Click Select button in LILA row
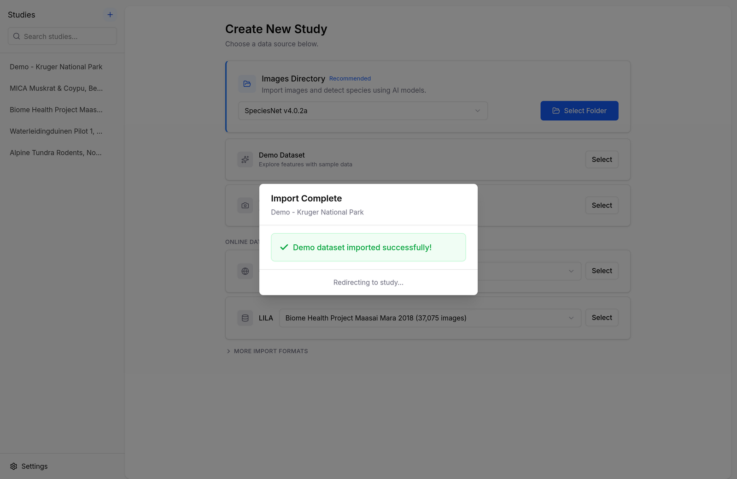Viewport: 737px width, 479px height. [x=602, y=318]
